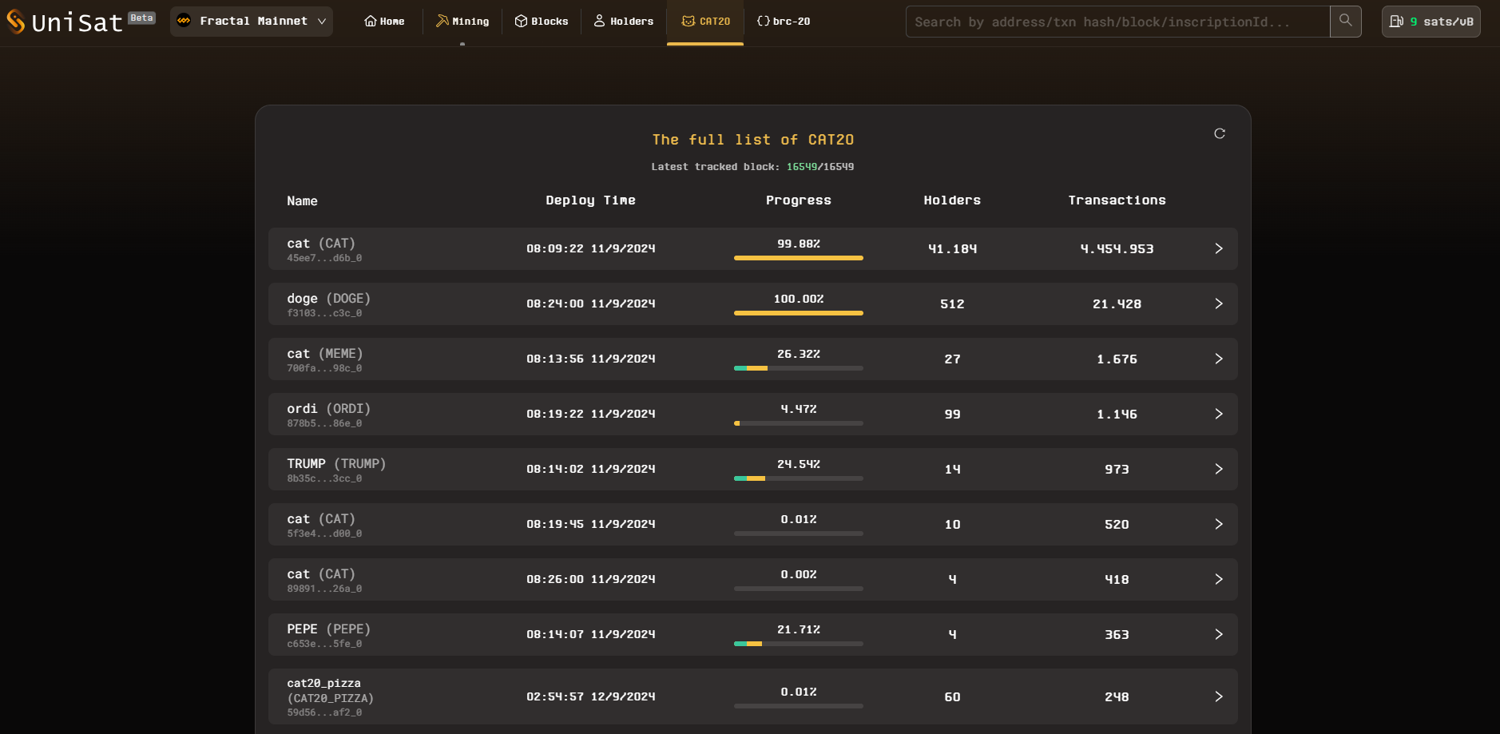
Task: Switch to the Blocks tab
Action: 542,22
